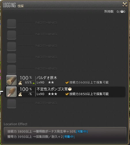
Task: Click the box icon in 所持数 counter
Action: (122, 12)
